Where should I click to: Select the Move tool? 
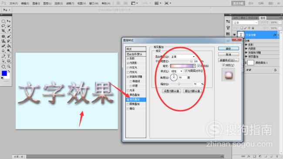(x=9, y=21)
